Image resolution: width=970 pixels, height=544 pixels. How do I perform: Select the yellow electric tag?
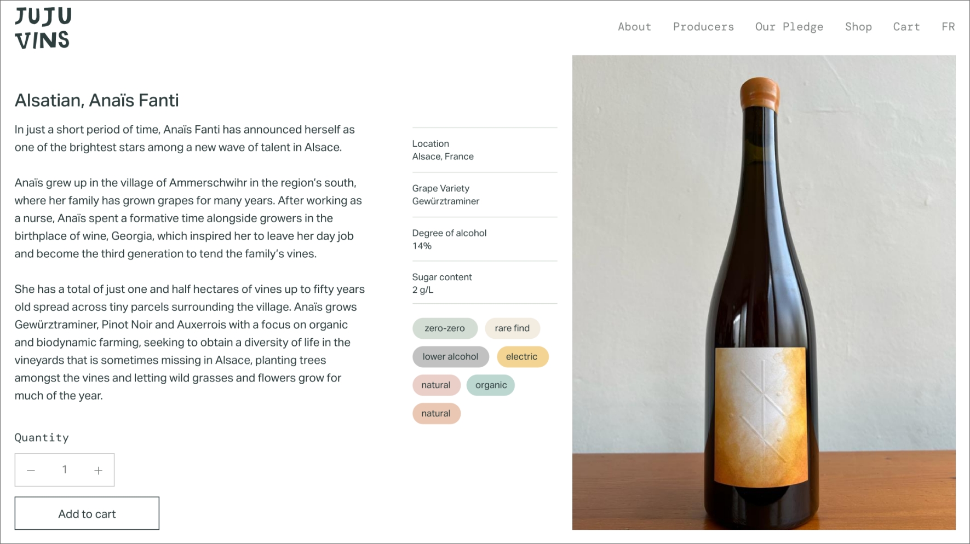click(522, 357)
